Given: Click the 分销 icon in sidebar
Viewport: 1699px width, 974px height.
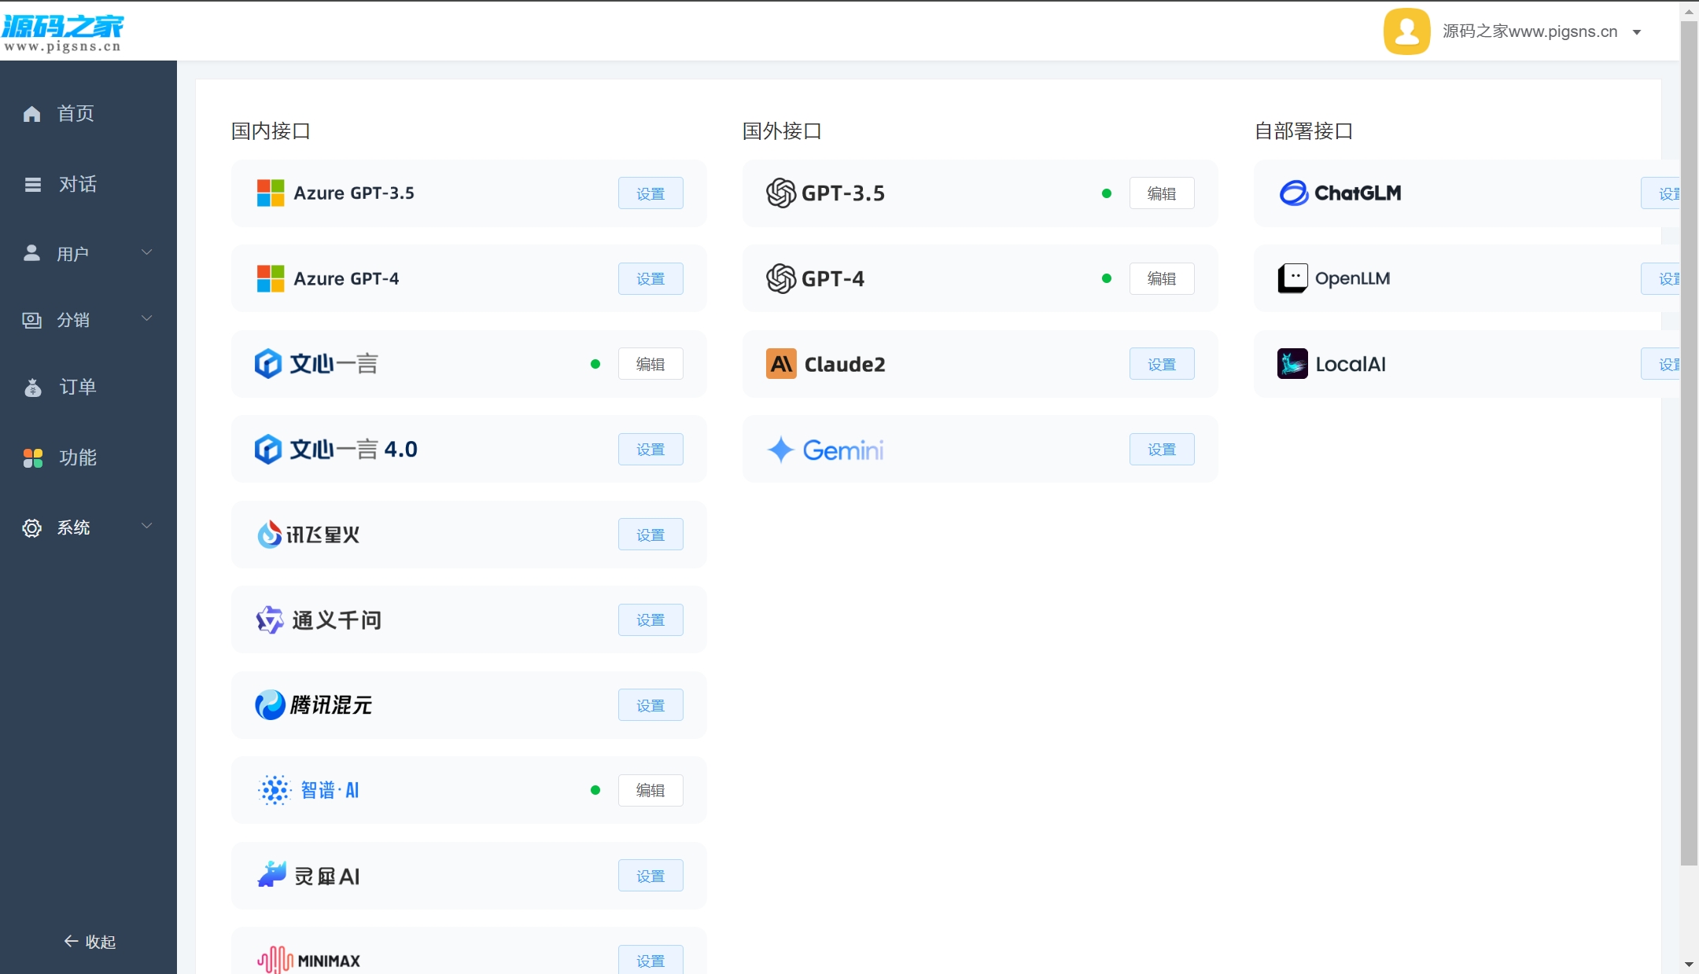Looking at the screenshot, I should tap(31, 320).
